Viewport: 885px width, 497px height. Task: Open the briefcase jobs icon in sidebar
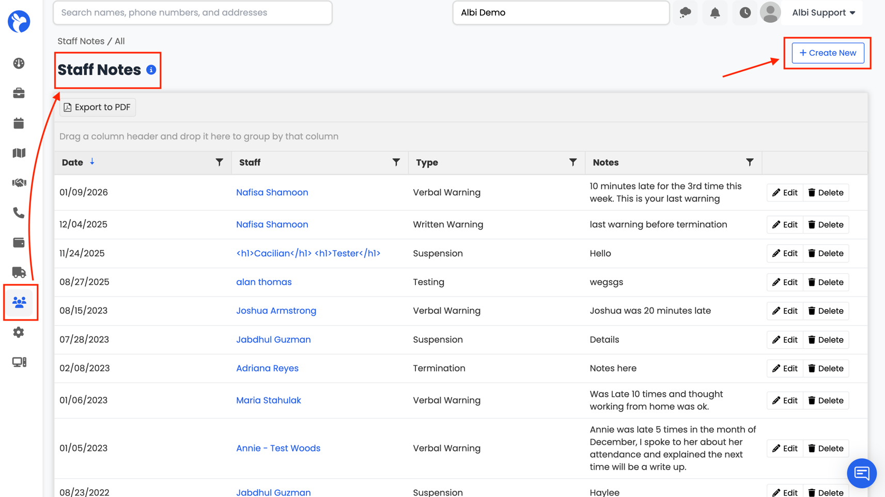pyautogui.click(x=19, y=93)
